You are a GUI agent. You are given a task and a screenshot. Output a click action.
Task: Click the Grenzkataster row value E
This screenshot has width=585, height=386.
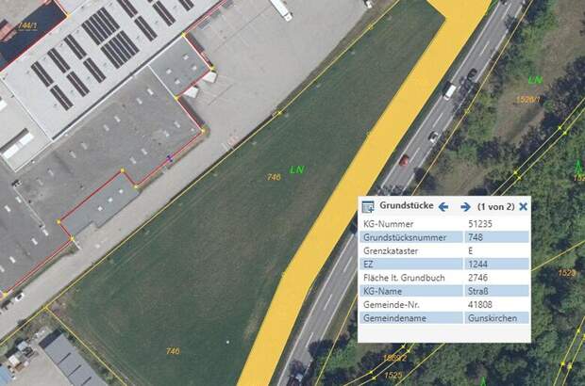[471, 250]
